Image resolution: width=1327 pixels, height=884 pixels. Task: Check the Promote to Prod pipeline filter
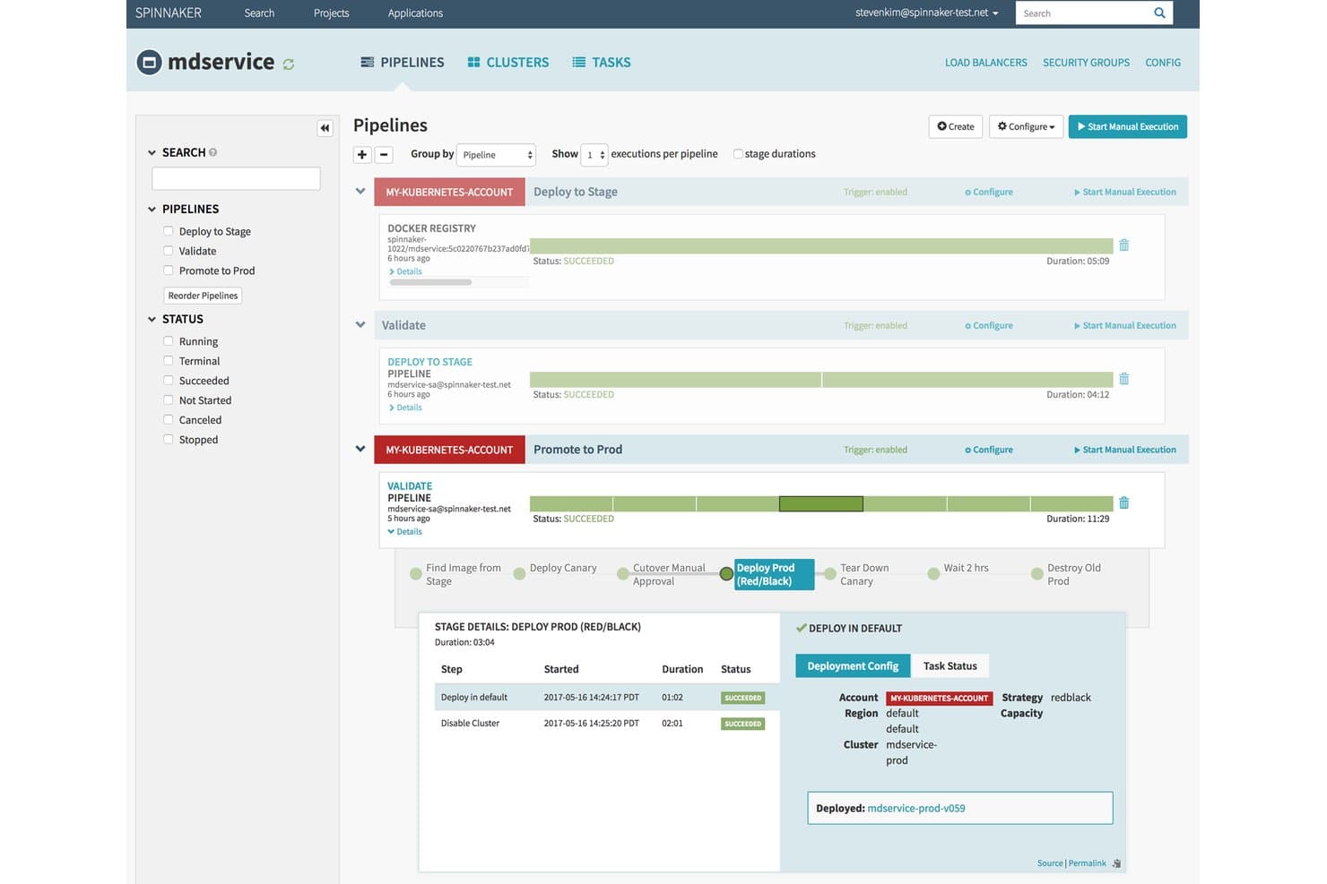[x=168, y=270]
